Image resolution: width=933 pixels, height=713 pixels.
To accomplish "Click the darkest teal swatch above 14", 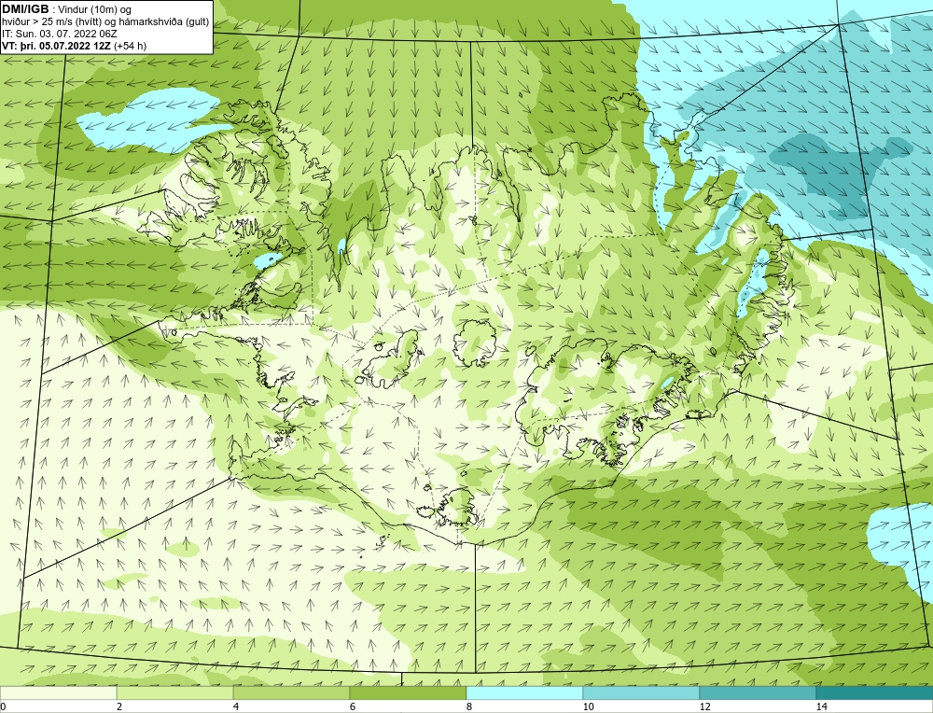I will [x=875, y=692].
